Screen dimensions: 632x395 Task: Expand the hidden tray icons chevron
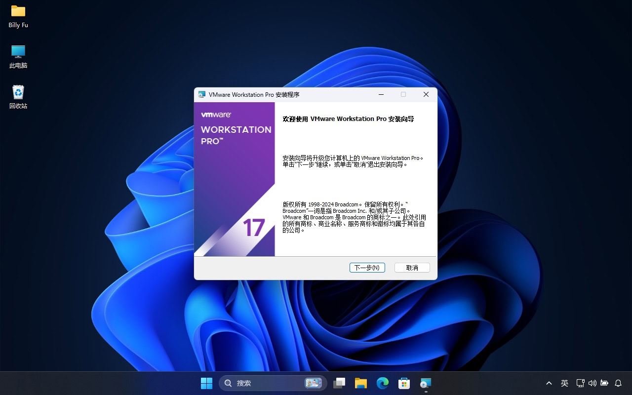point(549,383)
